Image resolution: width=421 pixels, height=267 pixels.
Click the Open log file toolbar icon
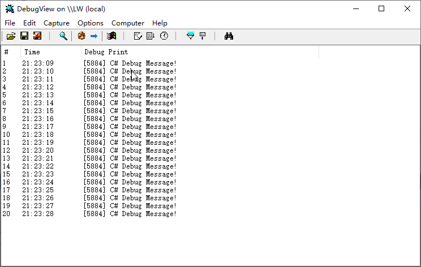[11, 36]
